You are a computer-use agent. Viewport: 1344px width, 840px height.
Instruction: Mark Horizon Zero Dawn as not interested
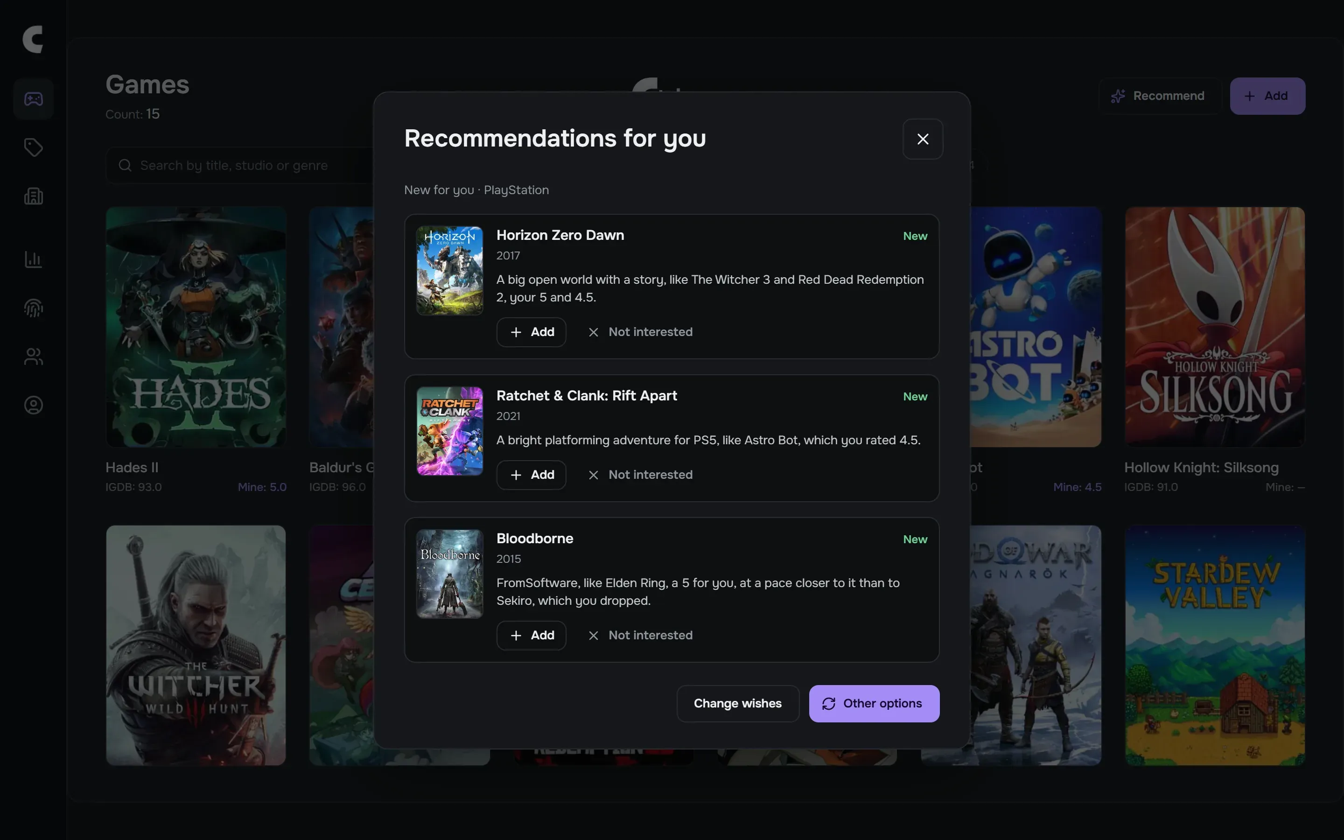click(x=640, y=332)
